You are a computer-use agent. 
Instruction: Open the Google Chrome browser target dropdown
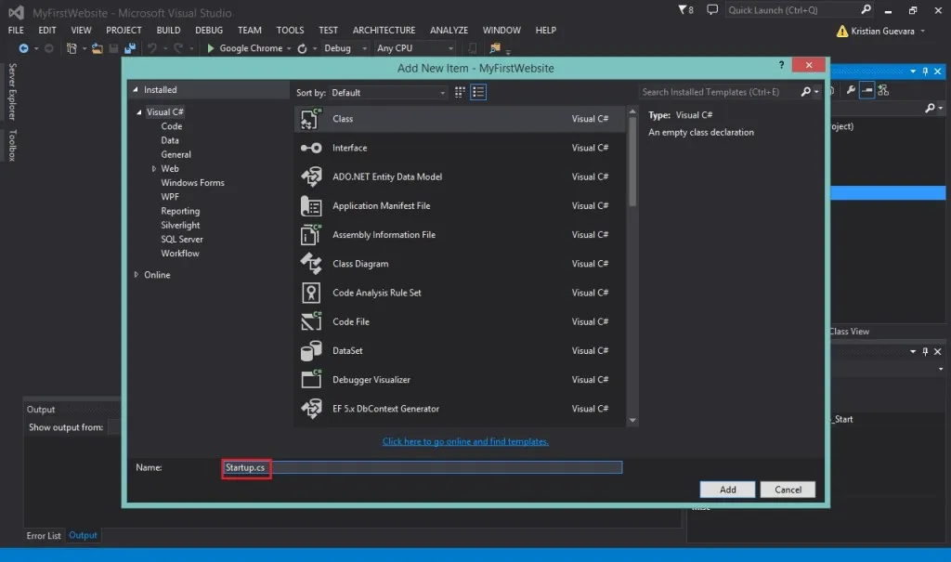coord(290,48)
